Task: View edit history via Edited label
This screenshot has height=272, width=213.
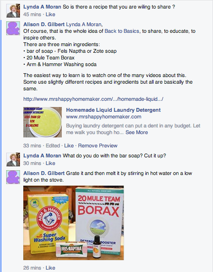Action: [x=53, y=146]
